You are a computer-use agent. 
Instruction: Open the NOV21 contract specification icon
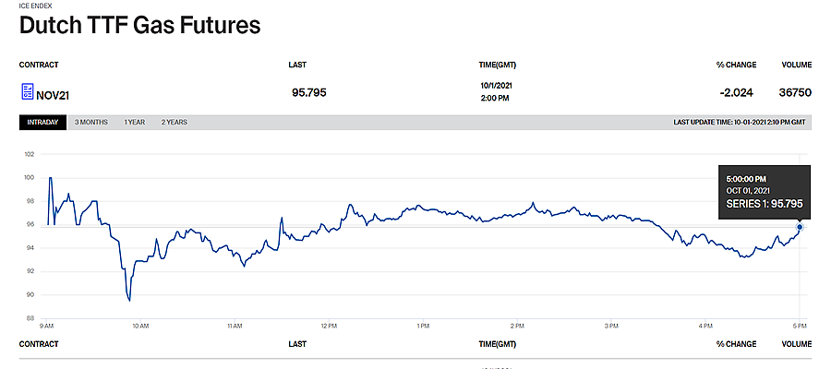pos(27,91)
